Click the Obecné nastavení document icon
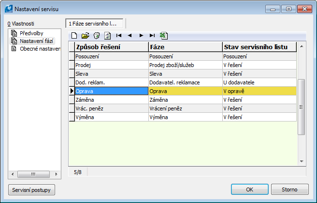Screen dimensions: 317x203 click(14, 49)
